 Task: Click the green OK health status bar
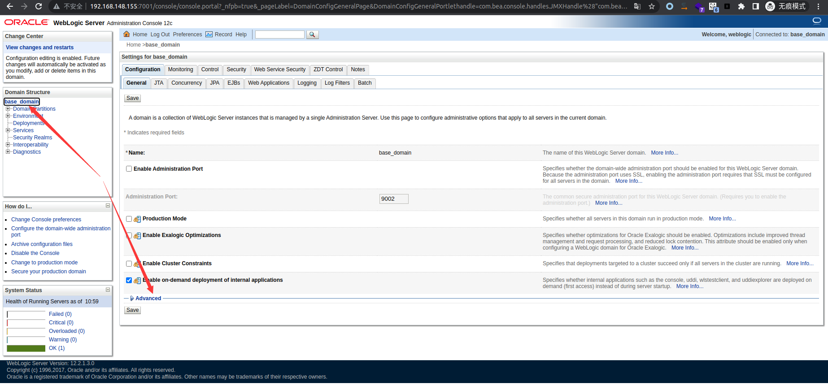[26, 348]
